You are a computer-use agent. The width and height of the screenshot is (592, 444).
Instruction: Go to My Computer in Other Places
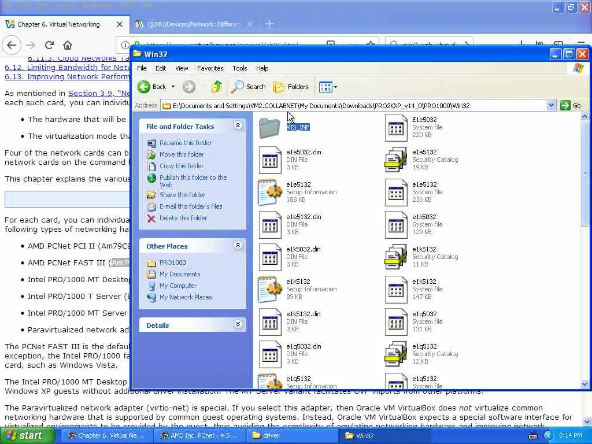click(178, 286)
